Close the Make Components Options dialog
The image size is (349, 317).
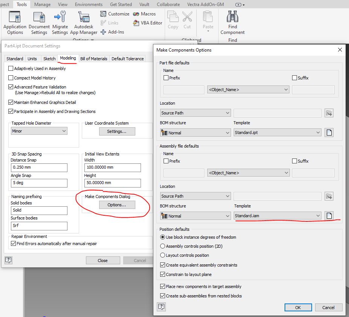(x=340, y=50)
